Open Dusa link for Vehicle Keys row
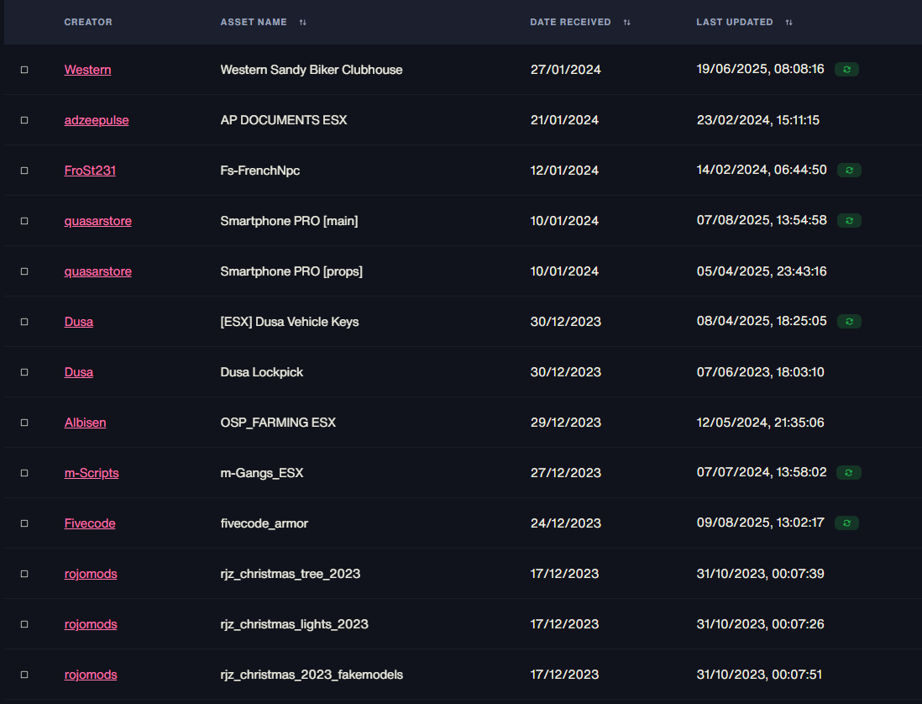The width and height of the screenshot is (922, 704). click(79, 322)
